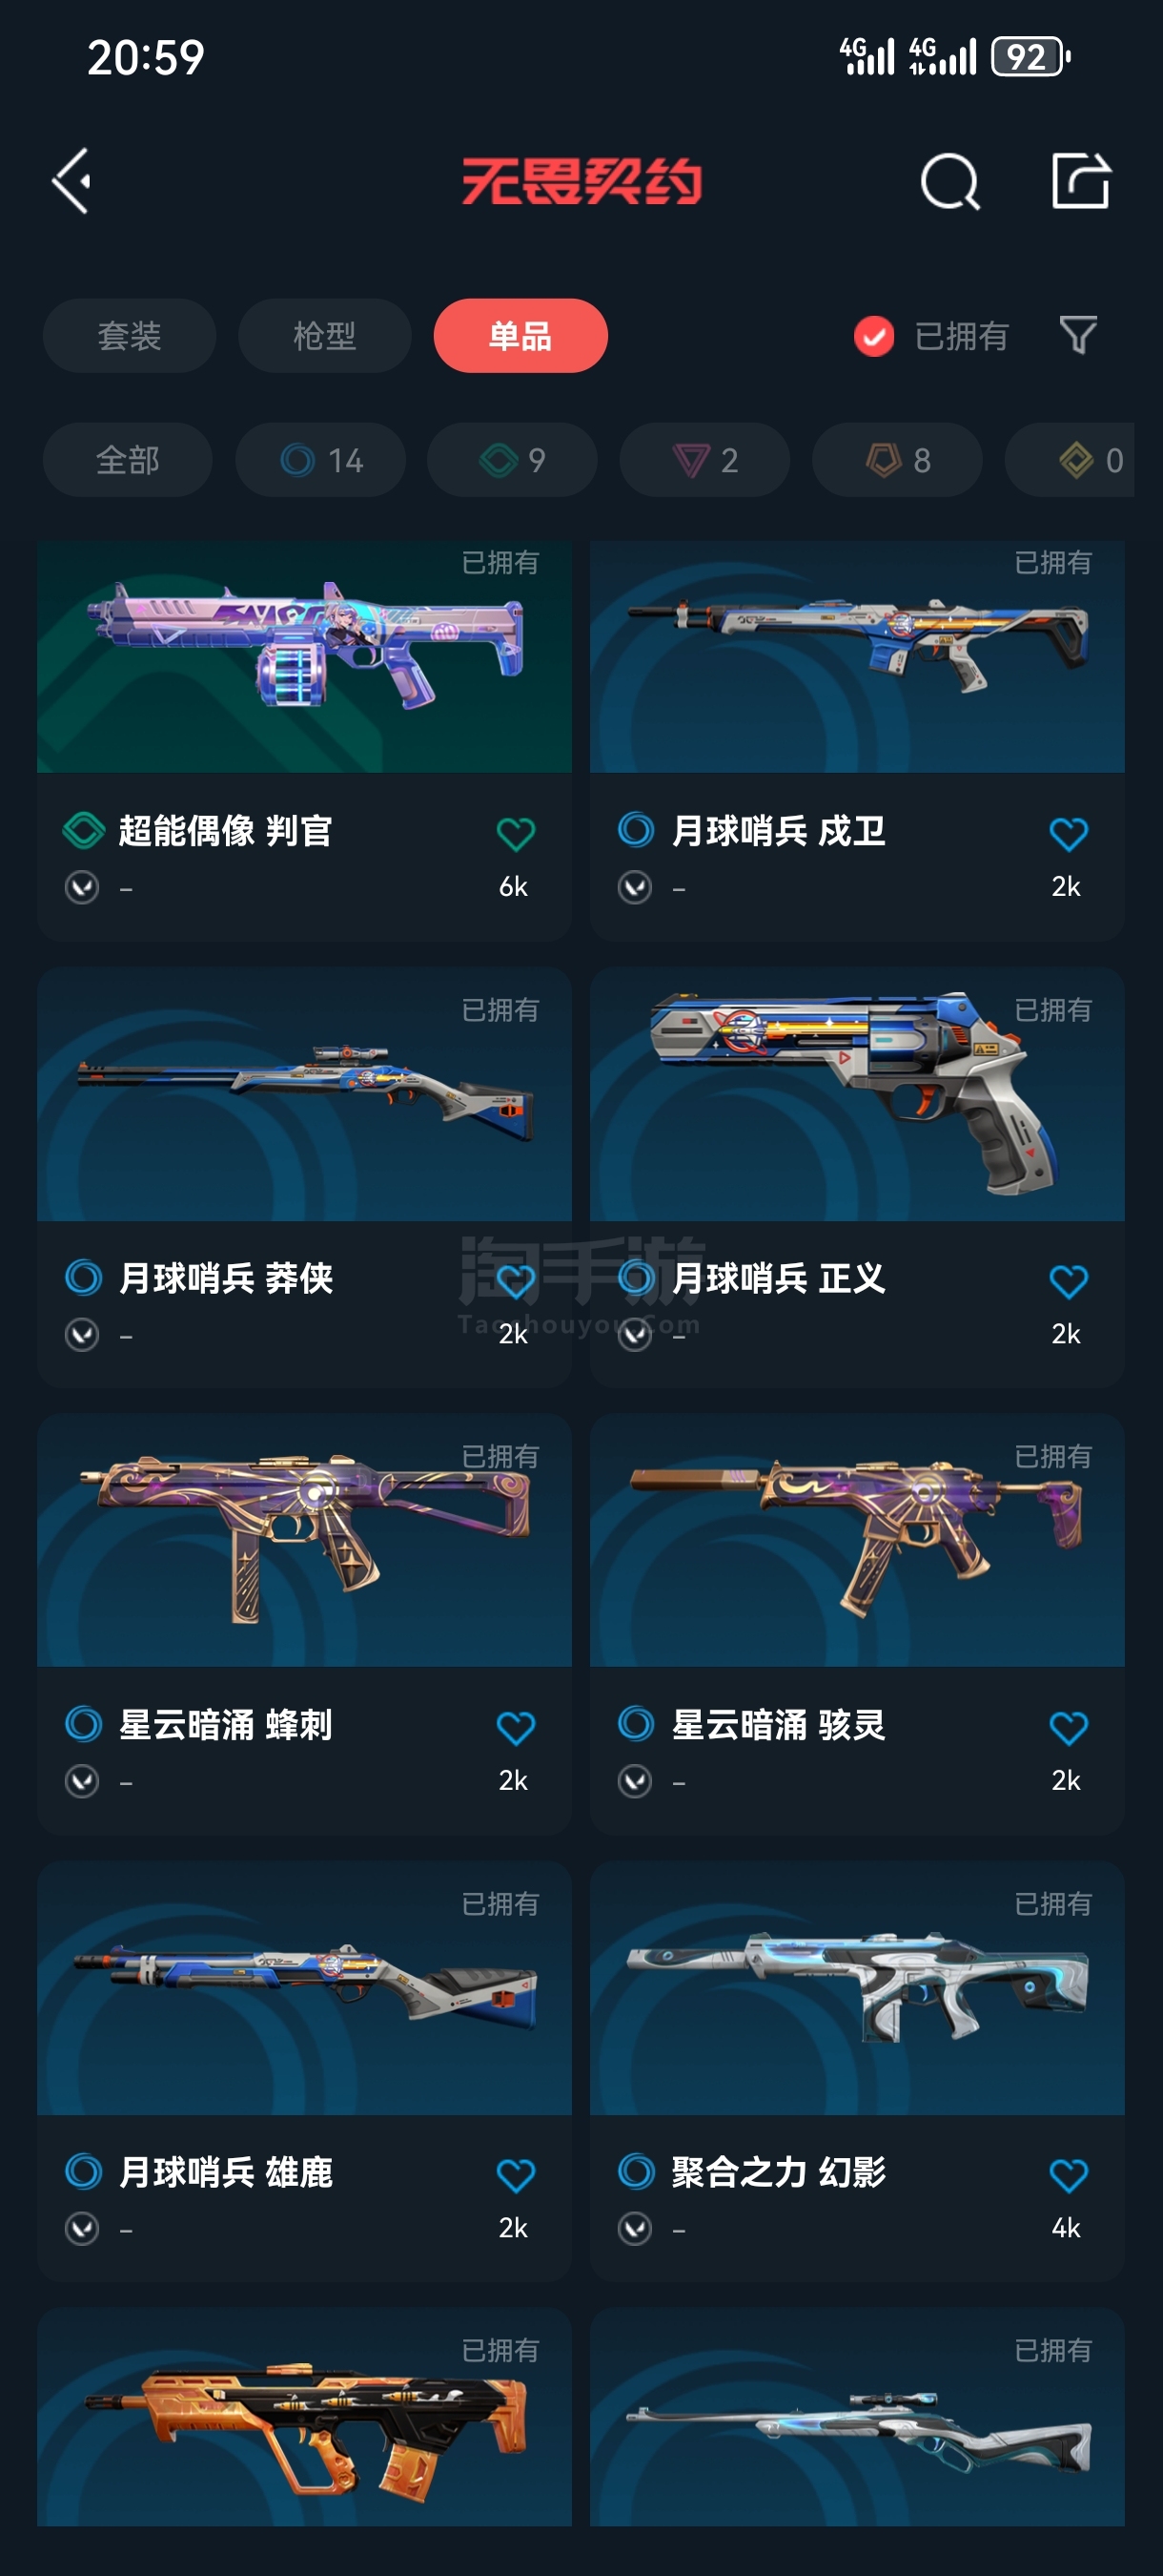Open the 星云暗涌 骇灵 skin card
Image resolution: width=1163 pixels, height=2576 pixels.
pos(857,1623)
